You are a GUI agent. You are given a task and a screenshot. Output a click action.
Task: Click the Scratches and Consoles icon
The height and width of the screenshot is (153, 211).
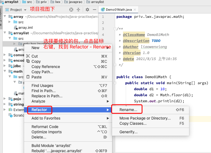tap(10, 115)
